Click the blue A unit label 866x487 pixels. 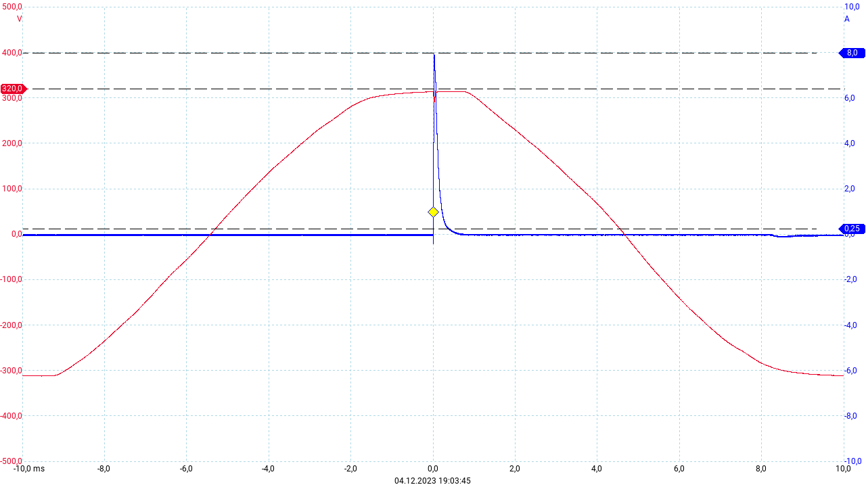pos(846,19)
